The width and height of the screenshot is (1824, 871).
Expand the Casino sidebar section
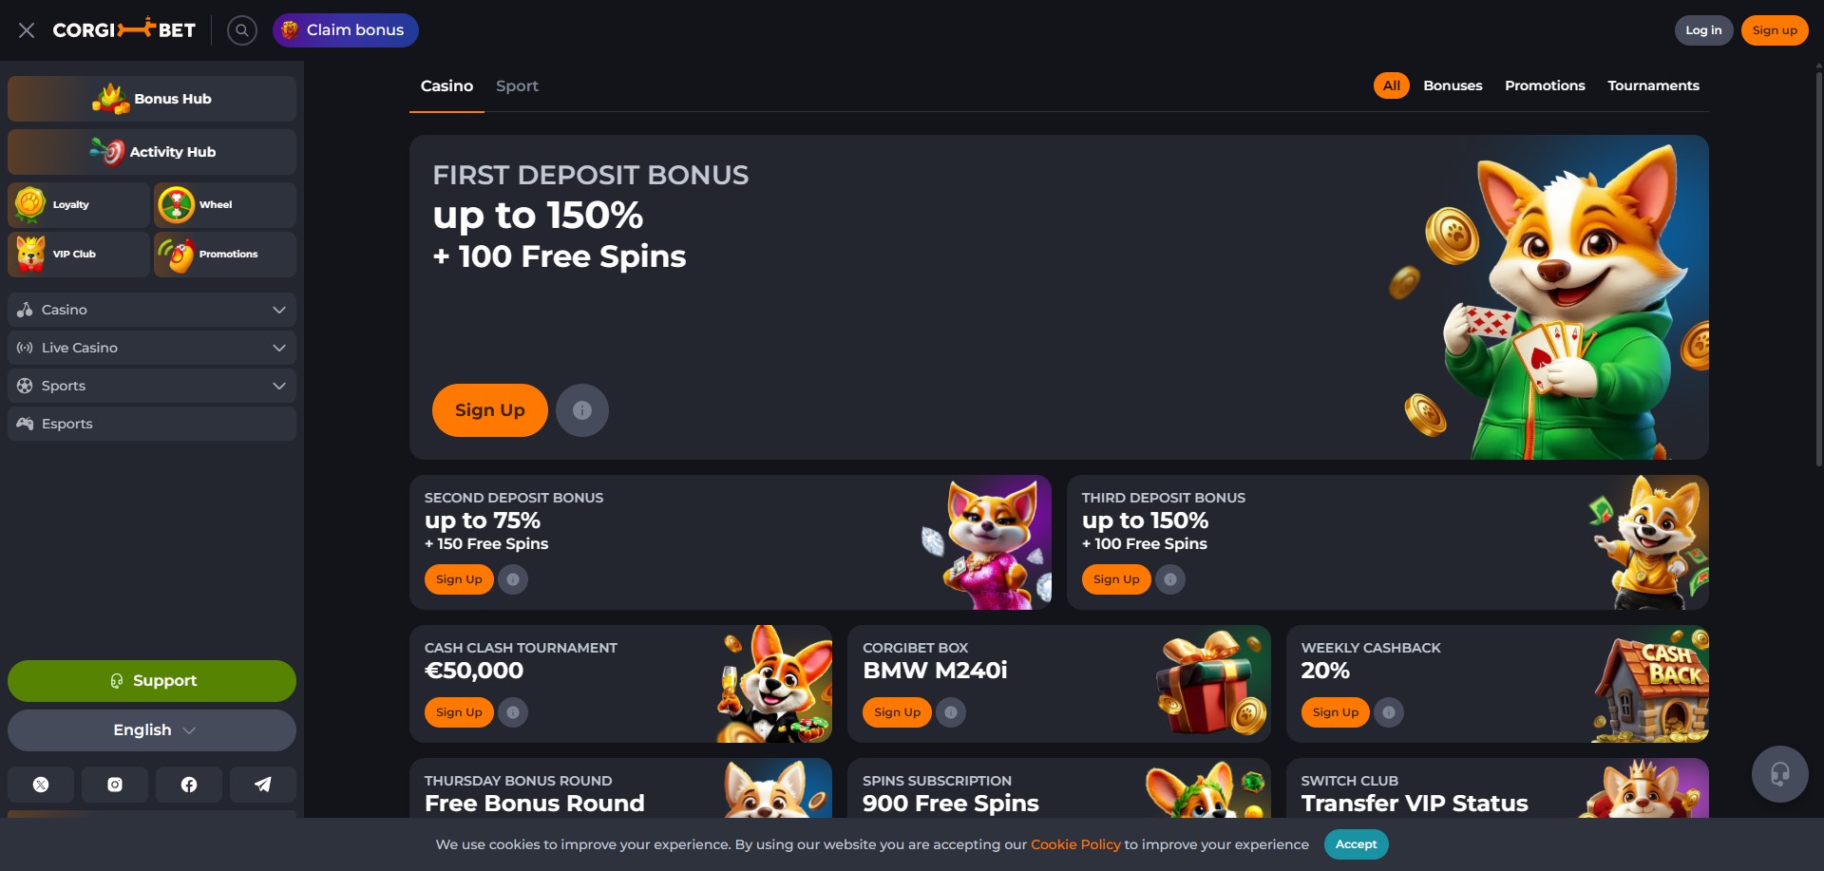coord(152,310)
